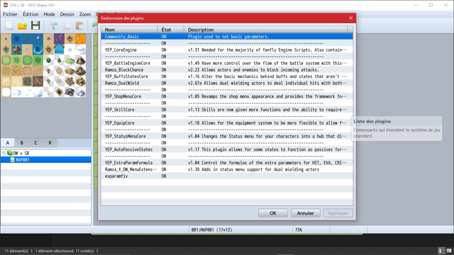Open the Zoom menu
Image resolution: width=454 pixels, height=255 pixels.
[x=85, y=14]
